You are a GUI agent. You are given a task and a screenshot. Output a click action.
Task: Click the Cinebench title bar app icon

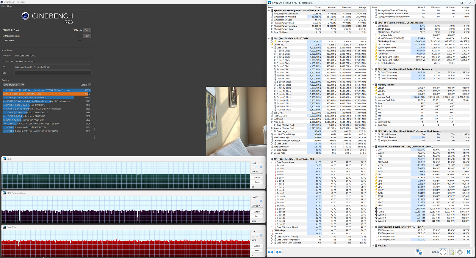[x=2, y=2]
